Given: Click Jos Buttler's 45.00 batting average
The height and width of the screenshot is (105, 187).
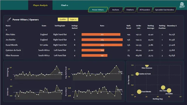Looking at the screenshot, I should click(151, 40).
